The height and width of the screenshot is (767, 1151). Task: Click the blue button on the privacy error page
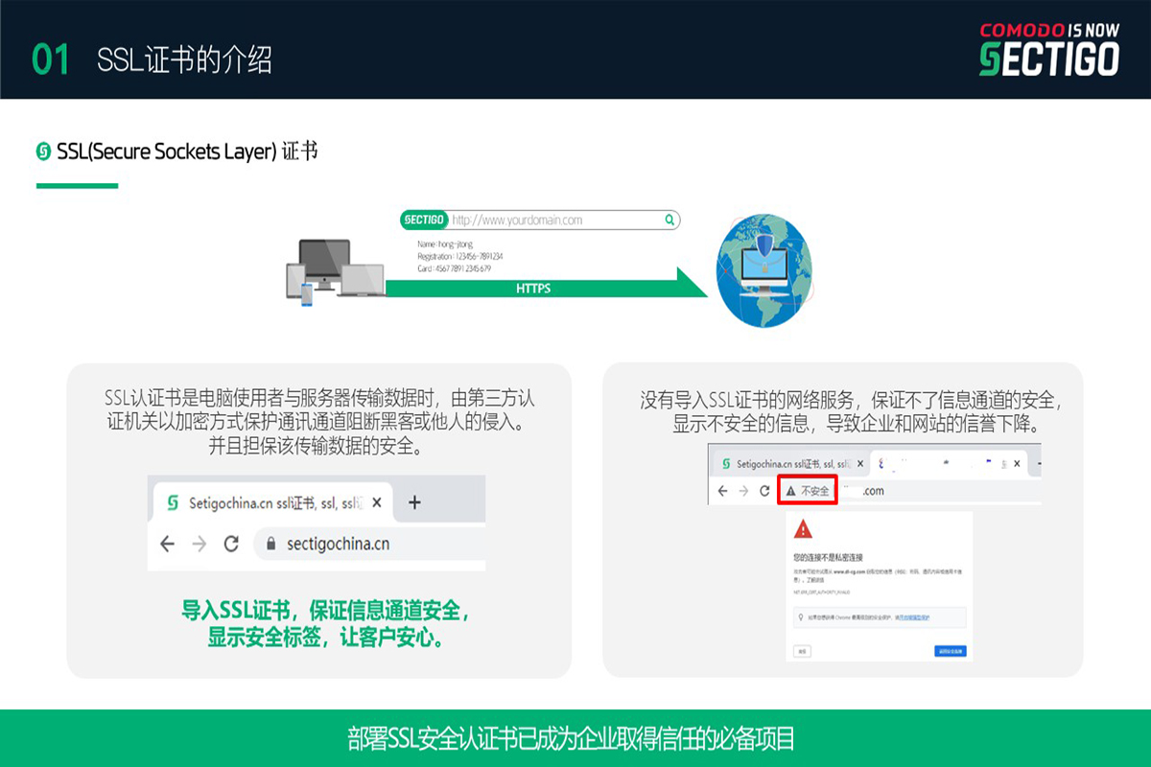point(950,651)
